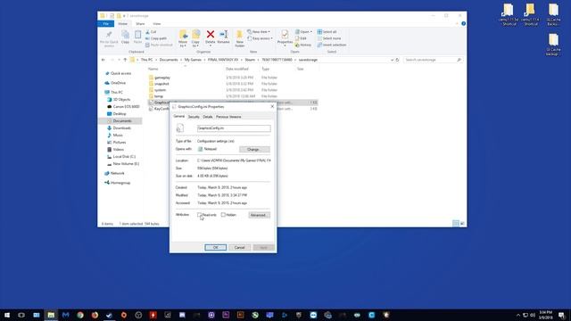Image resolution: width=571 pixels, height=321 pixels.
Task: Refresh the Explorer address bar
Action: point(397,60)
